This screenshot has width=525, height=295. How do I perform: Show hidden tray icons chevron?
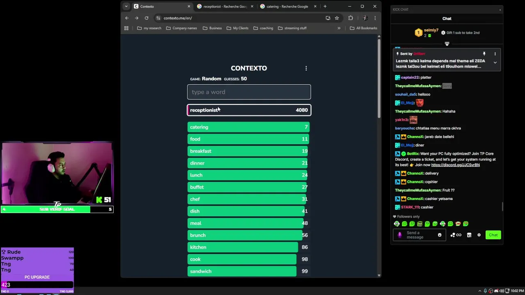(x=480, y=291)
